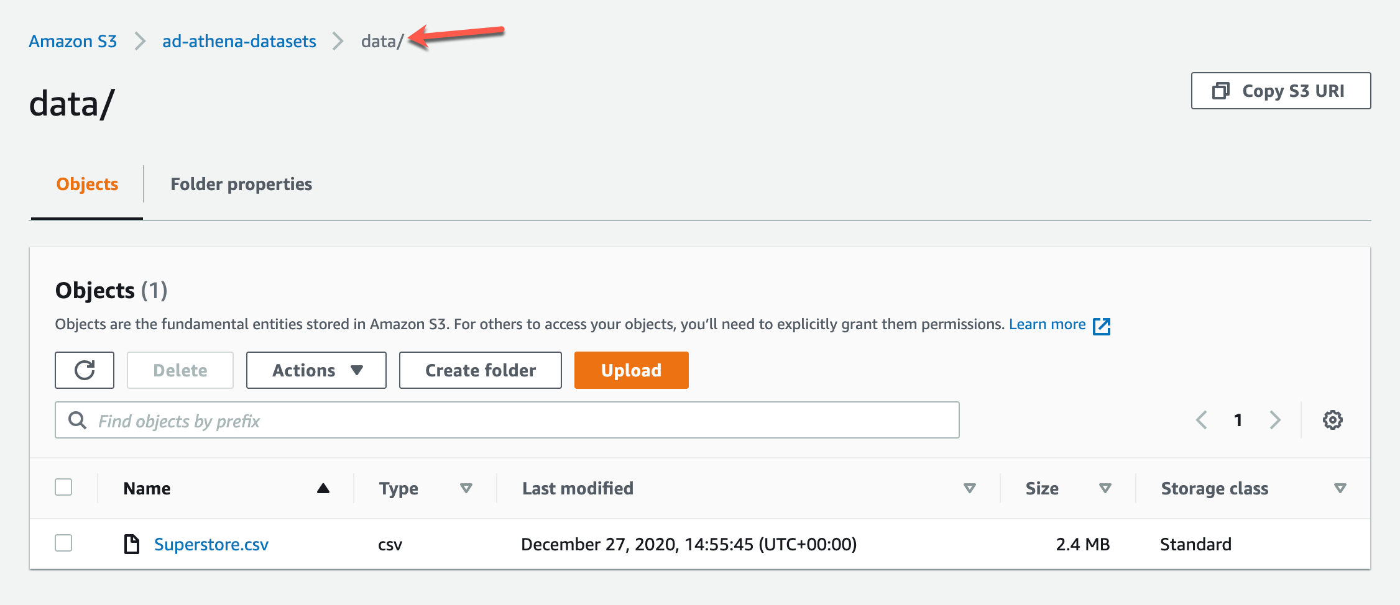The image size is (1400, 605).
Task: Click the next page arrow
Action: pyautogui.click(x=1275, y=420)
